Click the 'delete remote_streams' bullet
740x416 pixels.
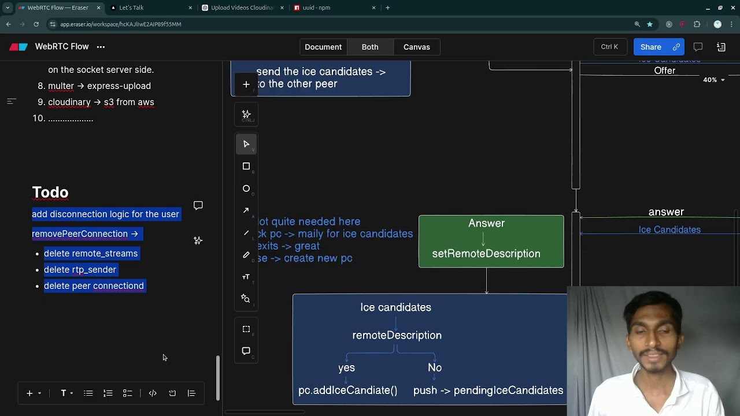tap(91, 254)
